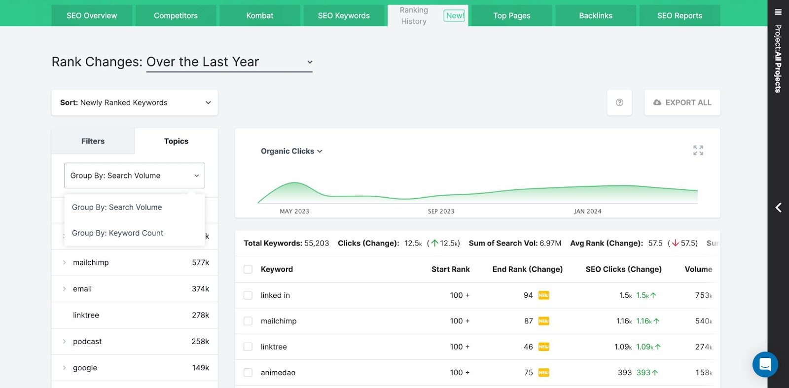Image resolution: width=789 pixels, height=388 pixels.
Task: Expand the email topic group
Action: tap(64, 289)
